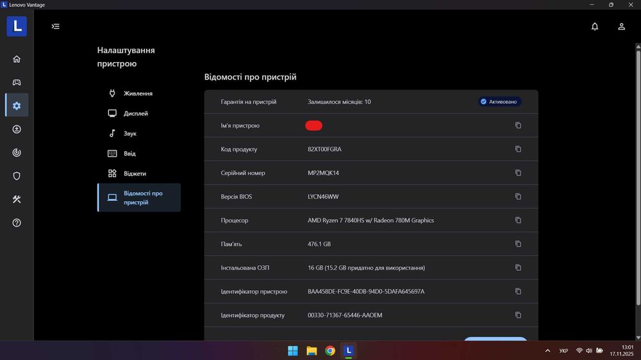Copy product code 82XT00FGRA
Screen dimensions: 641x360
tap(518, 149)
